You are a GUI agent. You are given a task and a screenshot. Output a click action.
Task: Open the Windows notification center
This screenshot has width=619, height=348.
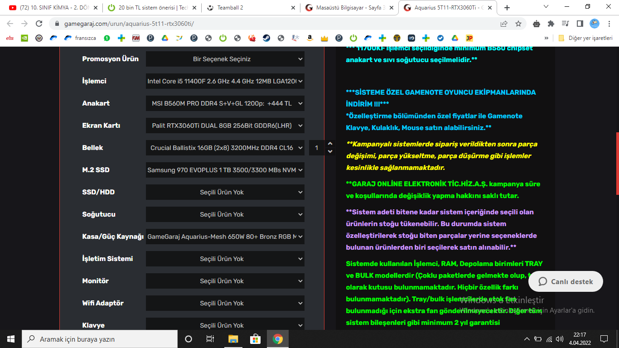[604, 339]
